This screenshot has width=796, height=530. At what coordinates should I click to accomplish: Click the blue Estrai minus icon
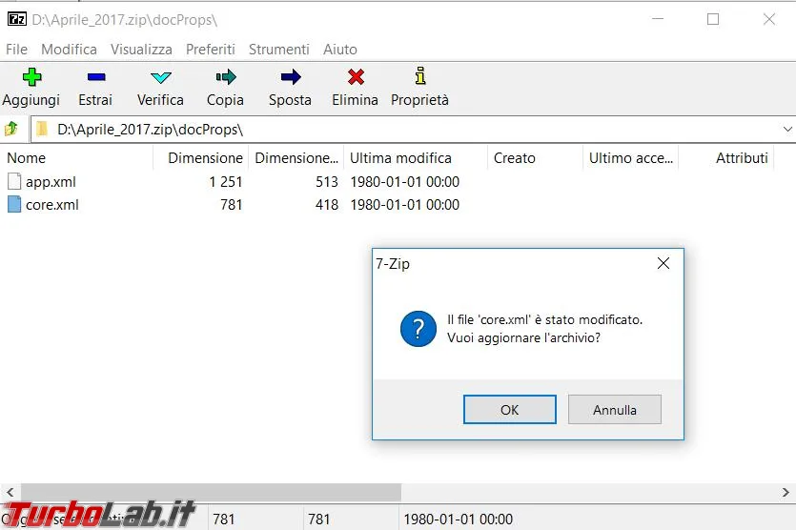click(96, 77)
